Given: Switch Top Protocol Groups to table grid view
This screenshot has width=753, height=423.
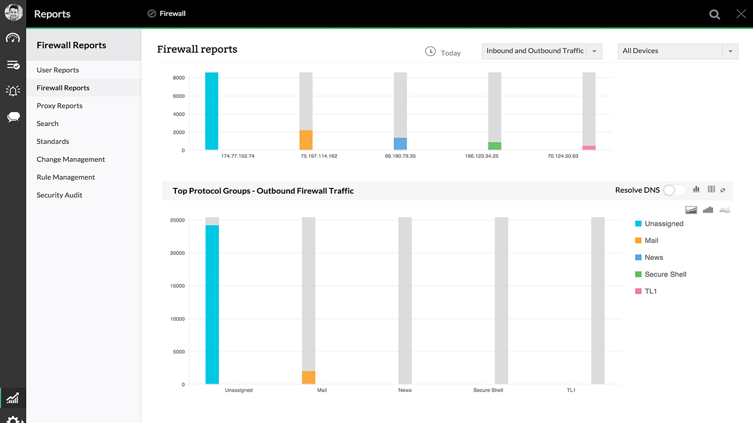Looking at the screenshot, I should point(711,189).
